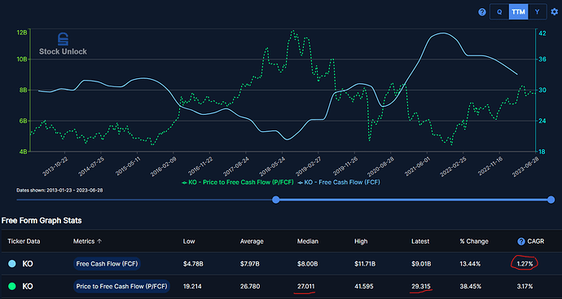Click the Price to Free Cash Flow chip
Image resolution: width=562 pixels, height=299 pixels.
tap(121, 287)
